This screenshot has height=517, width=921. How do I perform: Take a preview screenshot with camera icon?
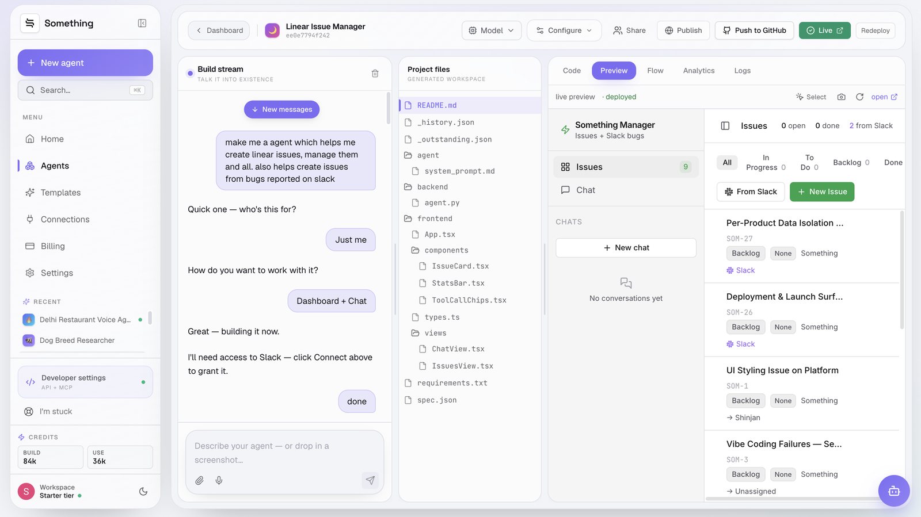point(841,97)
